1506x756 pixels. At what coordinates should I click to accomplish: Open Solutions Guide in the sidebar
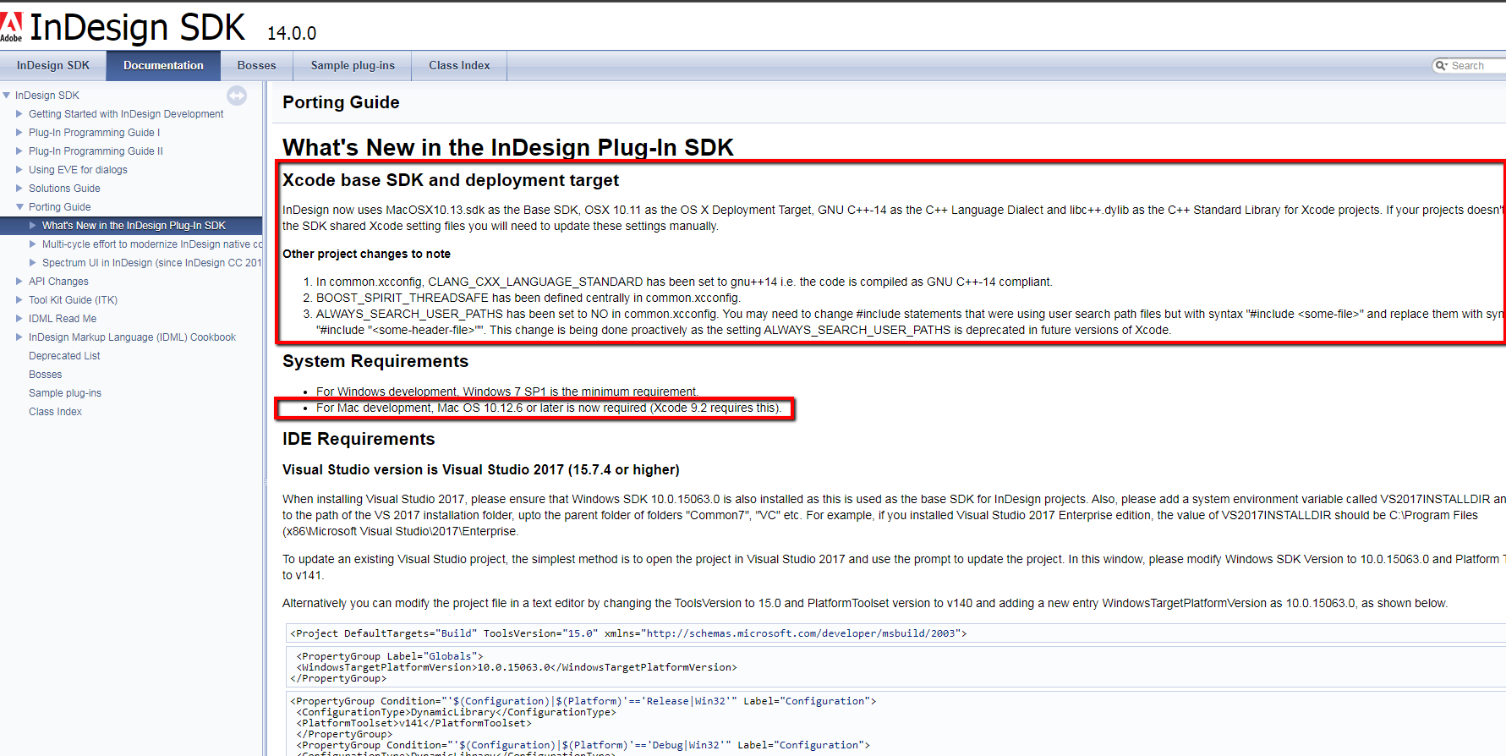point(64,189)
